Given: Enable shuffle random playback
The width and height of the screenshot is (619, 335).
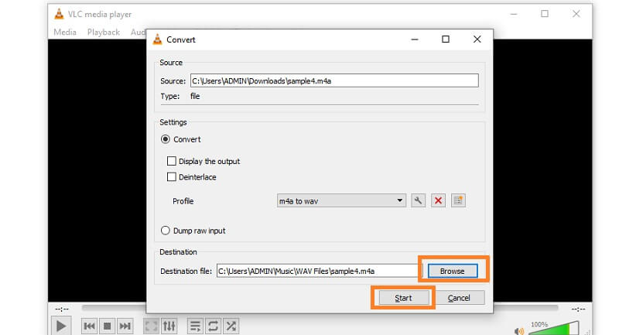Looking at the screenshot, I should tap(231, 326).
